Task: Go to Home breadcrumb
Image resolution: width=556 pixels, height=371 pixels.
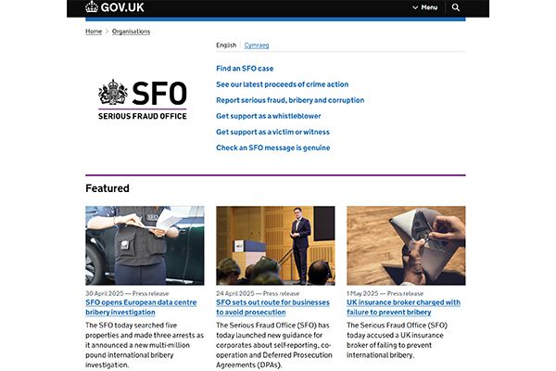Action: [x=94, y=32]
